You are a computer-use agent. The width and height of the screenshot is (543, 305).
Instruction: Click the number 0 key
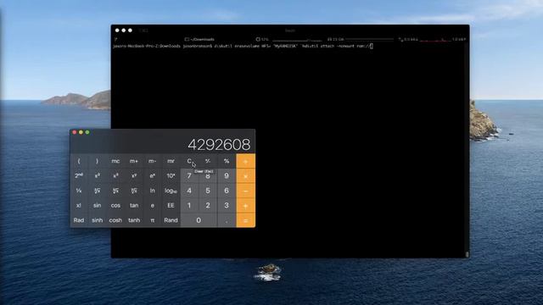pyautogui.click(x=199, y=220)
